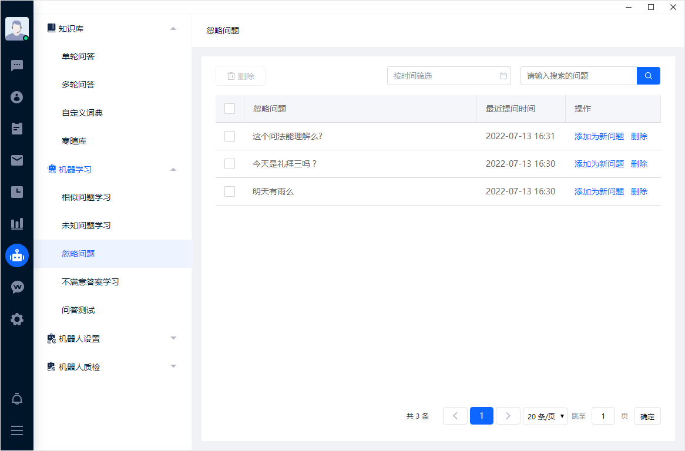
Task: Select page 1 in pagination
Action: (481, 416)
